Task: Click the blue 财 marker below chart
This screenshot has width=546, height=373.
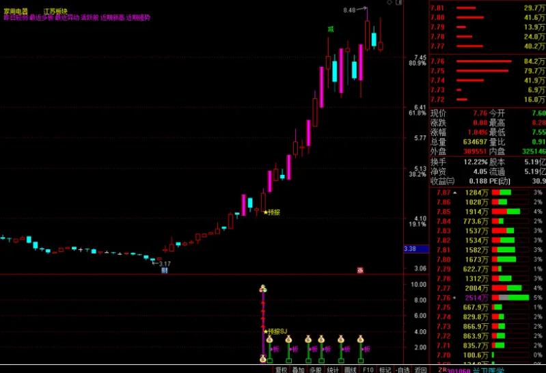Action: tap(165, 271)
